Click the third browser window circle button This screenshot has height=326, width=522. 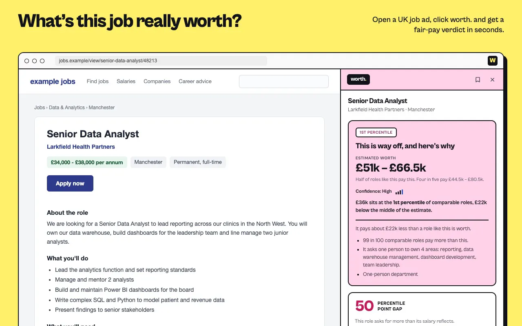tap(42, 61)
